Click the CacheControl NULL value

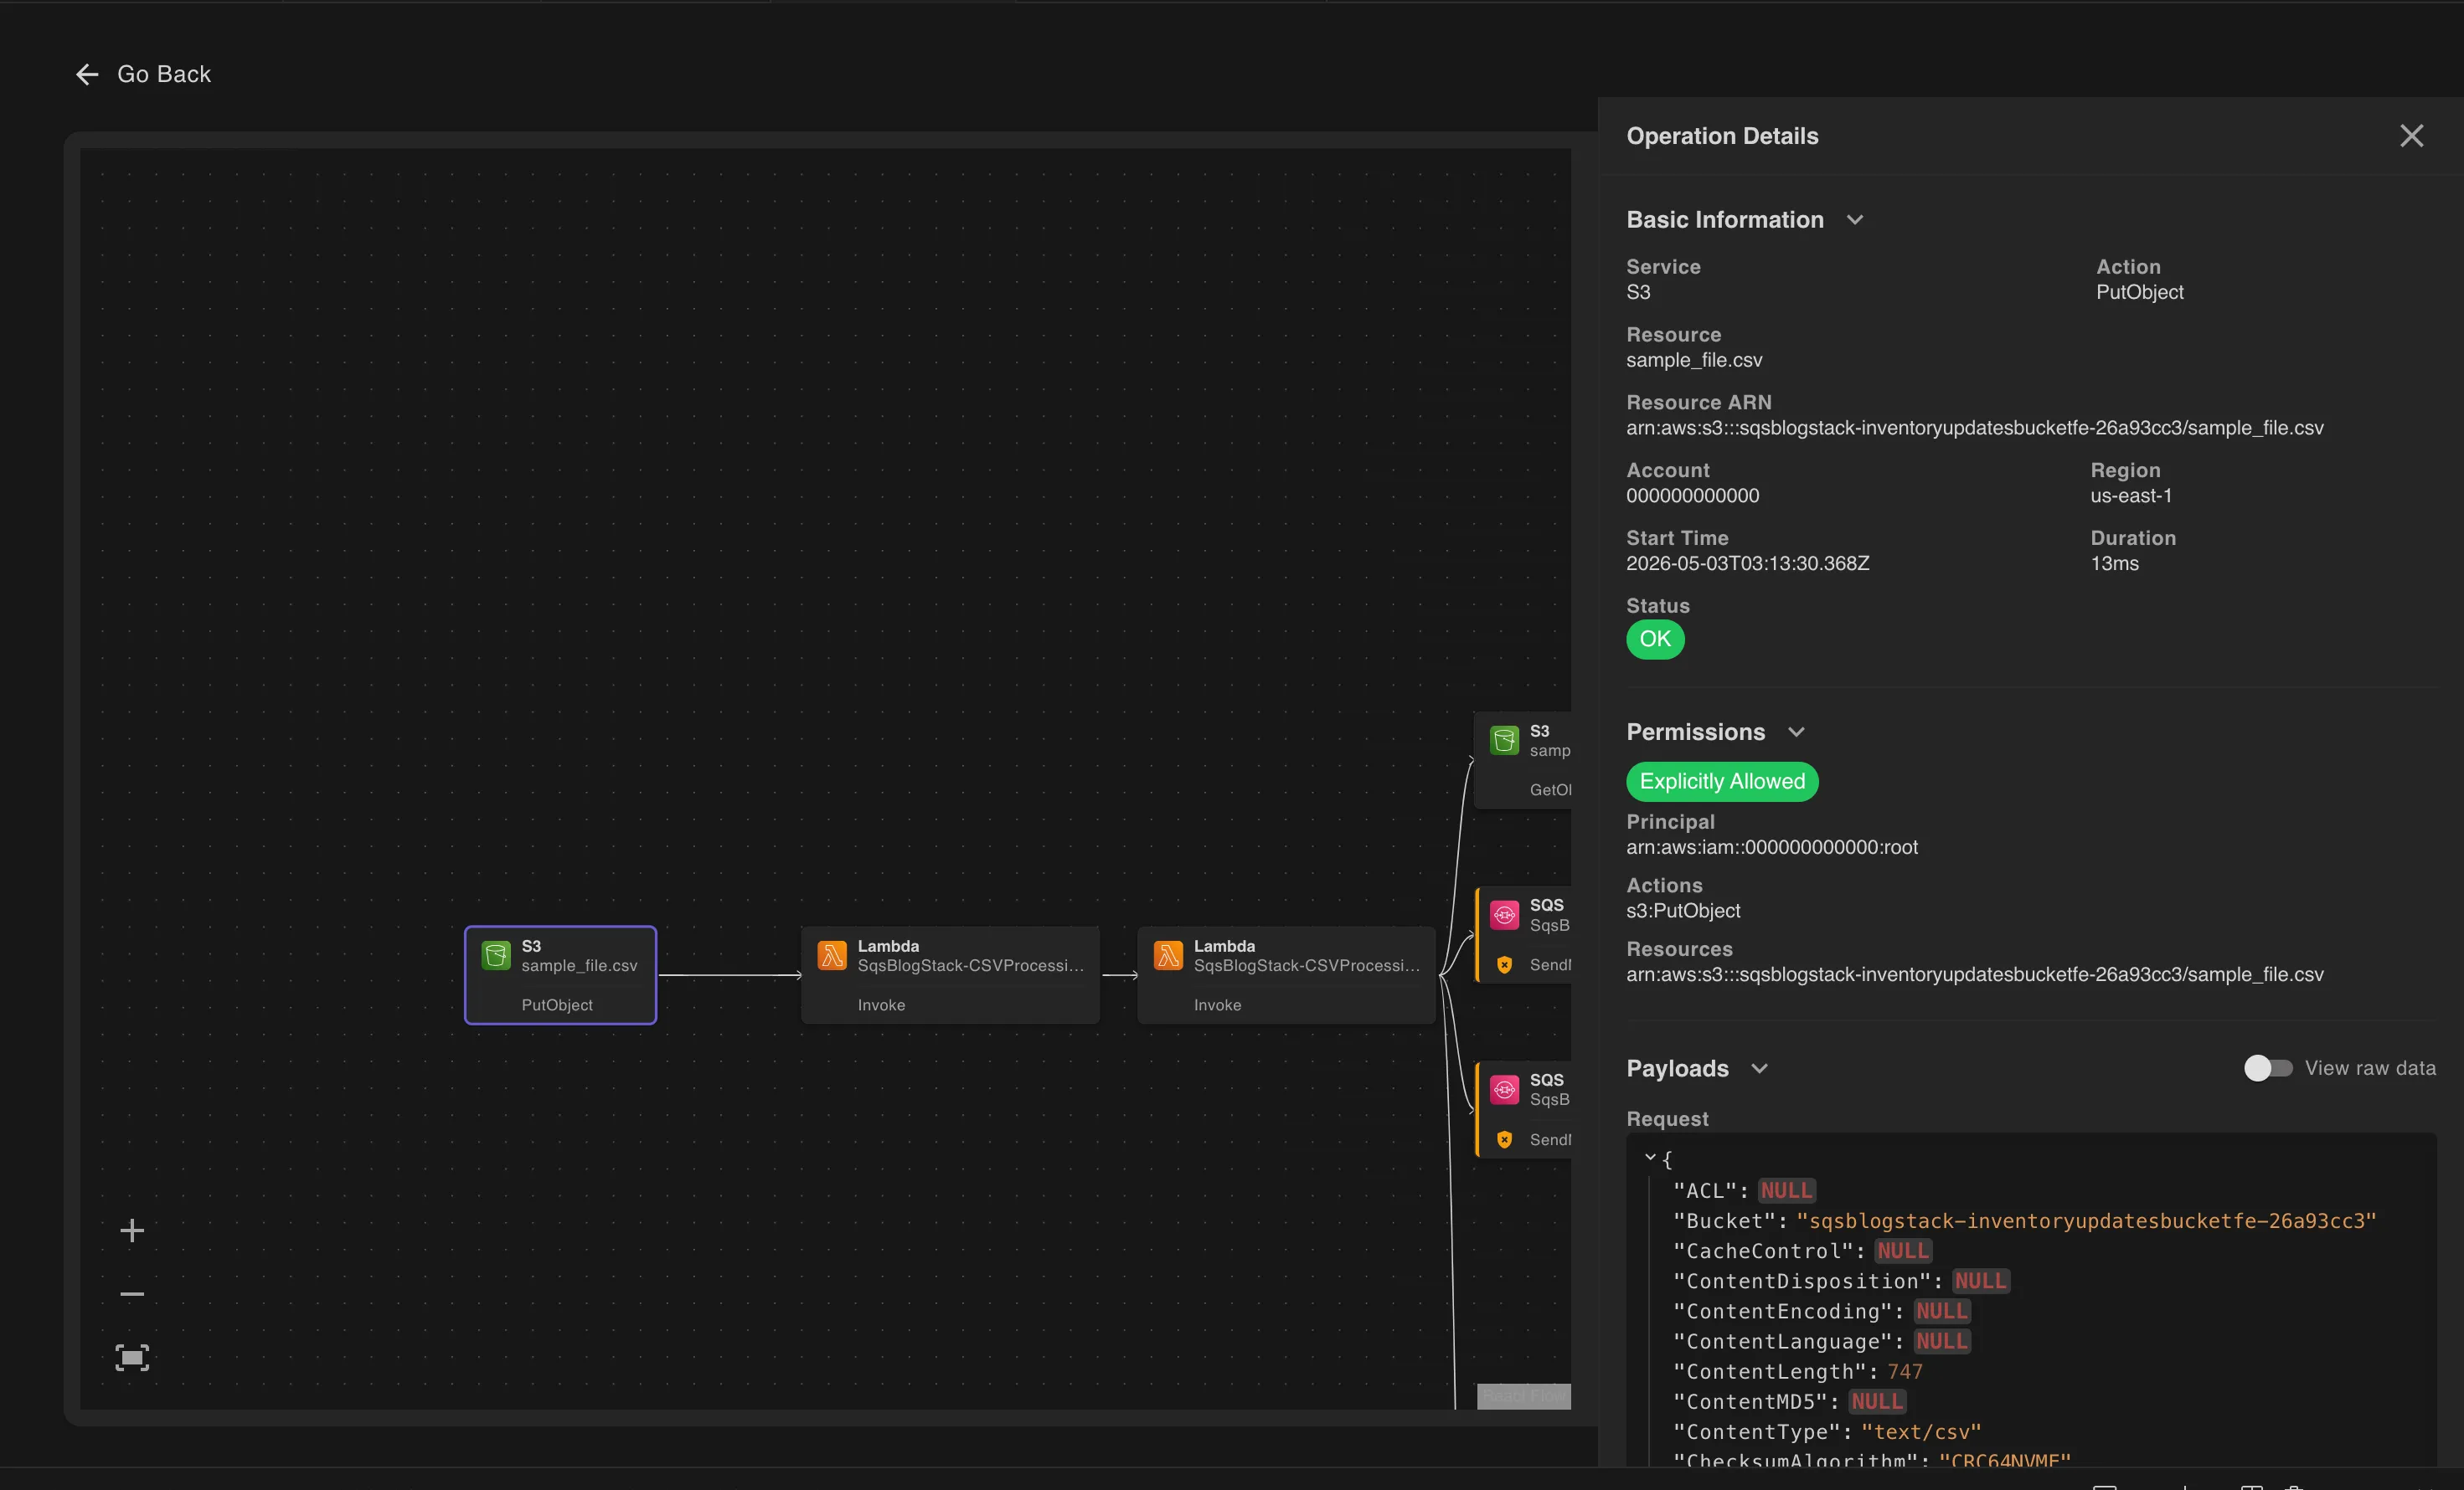pos(1903,1251)
